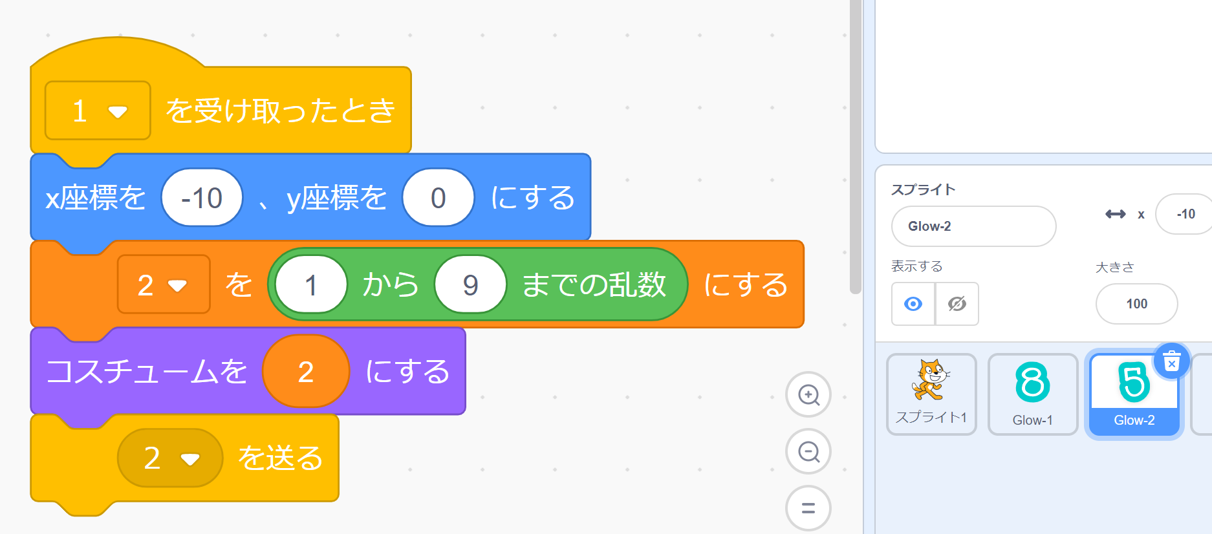Image resolution: width=1212 pixels, height=534 pixels.
Task: Show the sprite with the eye button
Action: pyautogui.click(x=913, y=304)
